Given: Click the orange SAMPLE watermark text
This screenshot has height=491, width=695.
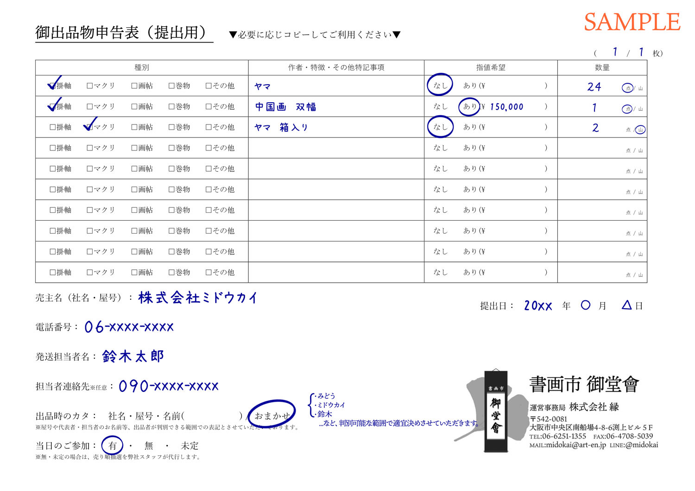Looking at the screenshot, I should (632, 22).
